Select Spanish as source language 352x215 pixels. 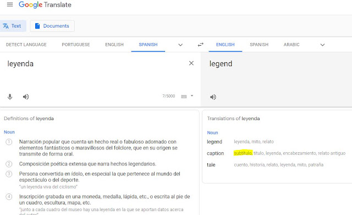[x=148, y=45]
